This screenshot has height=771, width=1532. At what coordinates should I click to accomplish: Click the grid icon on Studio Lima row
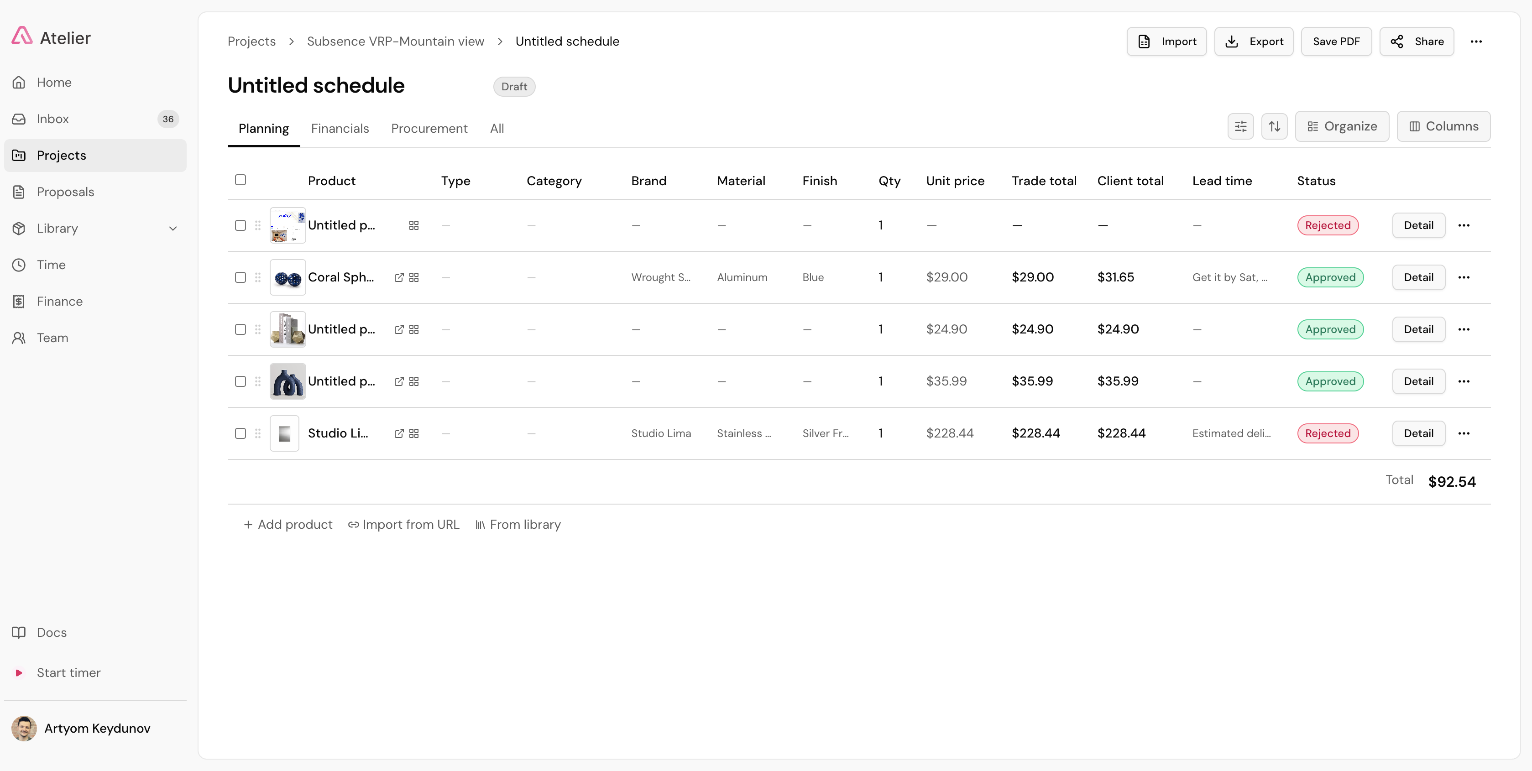(414, 433)
